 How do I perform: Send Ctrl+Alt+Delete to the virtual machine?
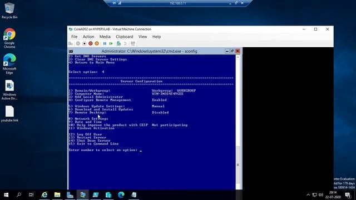pyautogui.click(x=71, y=43)
